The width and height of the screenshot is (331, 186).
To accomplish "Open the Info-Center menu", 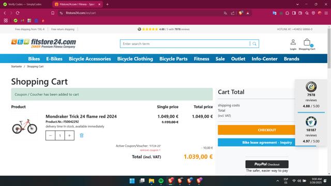I will [x=264, y=59].
